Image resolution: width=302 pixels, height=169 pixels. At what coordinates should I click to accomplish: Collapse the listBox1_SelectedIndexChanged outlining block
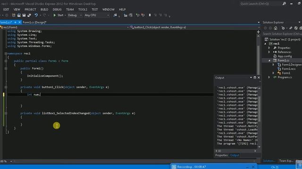(x=6, y=113)
